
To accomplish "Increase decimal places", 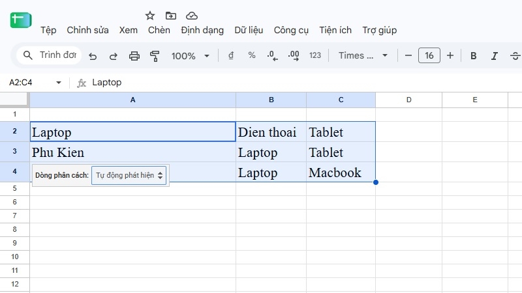I will pyautogui.click(x=293, y=56).
